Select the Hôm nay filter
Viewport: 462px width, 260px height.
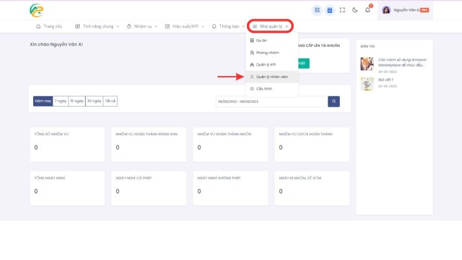43,101
